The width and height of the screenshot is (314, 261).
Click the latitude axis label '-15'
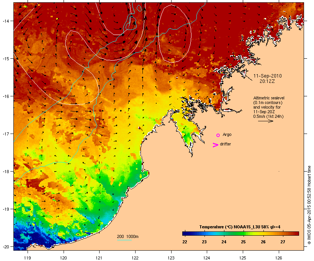(x=6, y=59)
